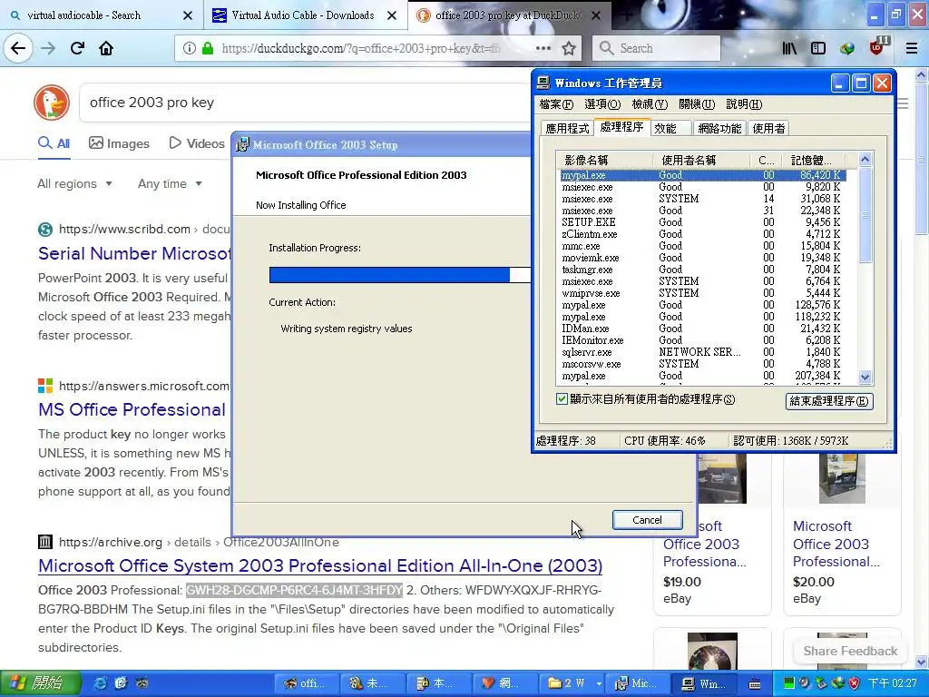Select the Videos search tab

197,143
